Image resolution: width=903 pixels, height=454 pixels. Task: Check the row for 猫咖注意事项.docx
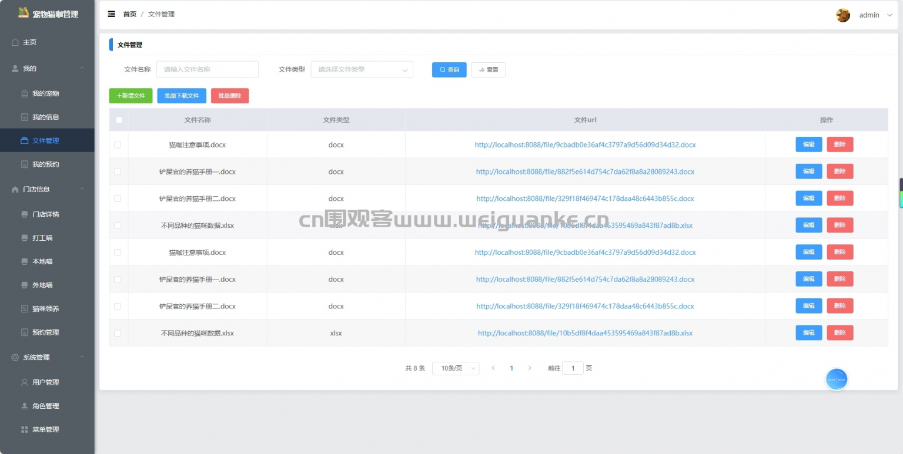[118, 144]
